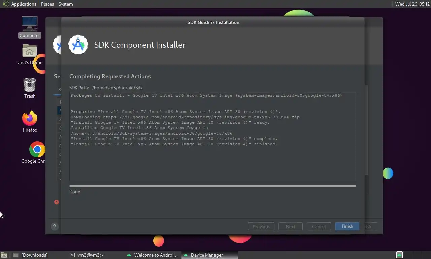The height and width of the screenshot is (259, 431).
Task: Click the date and time clock
Action: click(412, 4)
